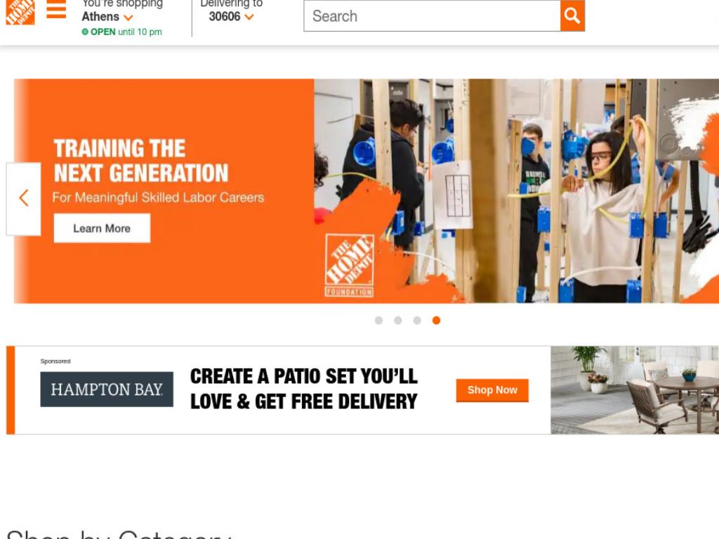This screenshot has width=719, height=539.
Task: Click the Hampton Bay brand logo
Action: (x=107, y=389)
